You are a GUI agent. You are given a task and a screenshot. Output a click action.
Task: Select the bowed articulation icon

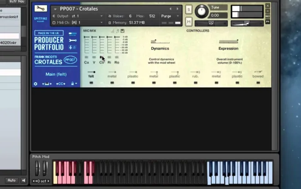pyautogui.click(x=258, y=72)
